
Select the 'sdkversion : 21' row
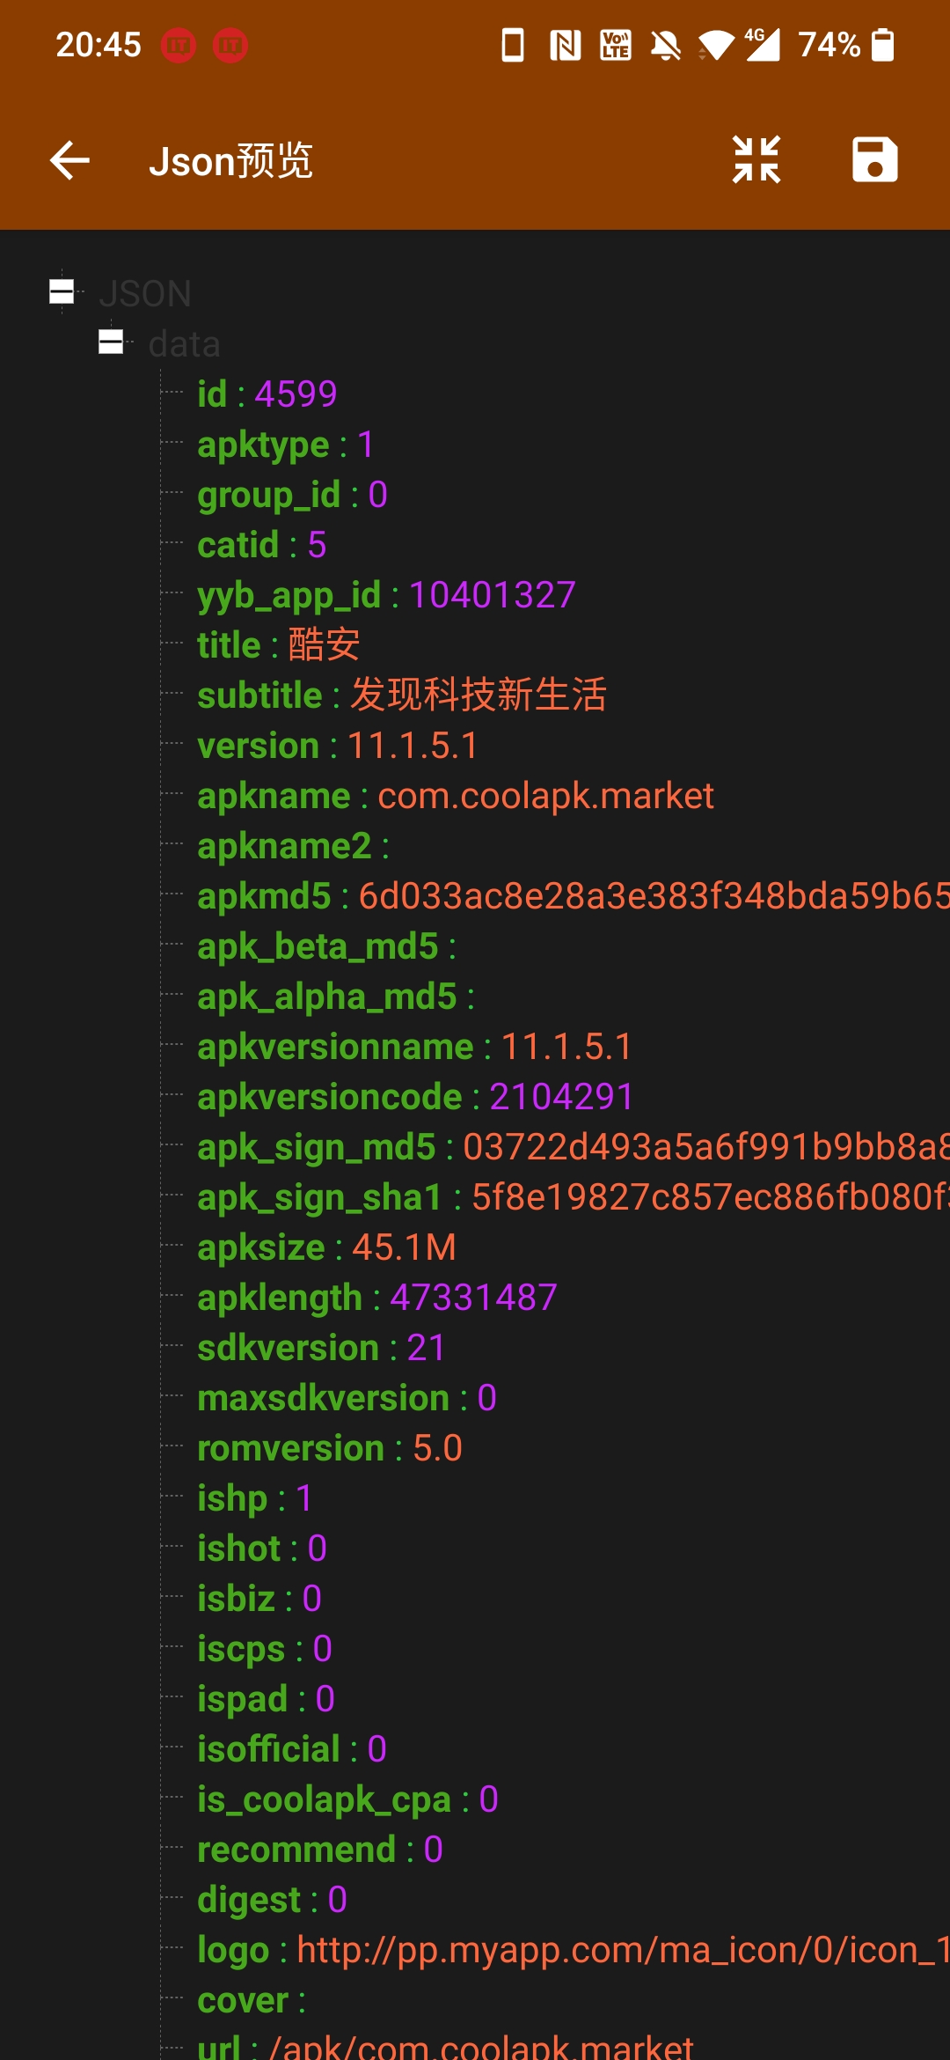322,1348
